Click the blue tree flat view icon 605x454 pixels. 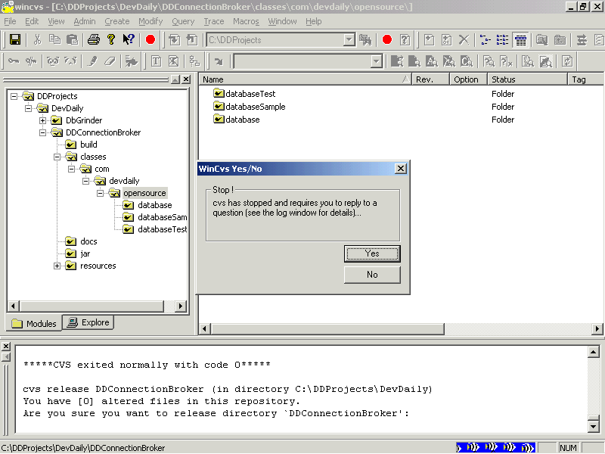(485, 40)
